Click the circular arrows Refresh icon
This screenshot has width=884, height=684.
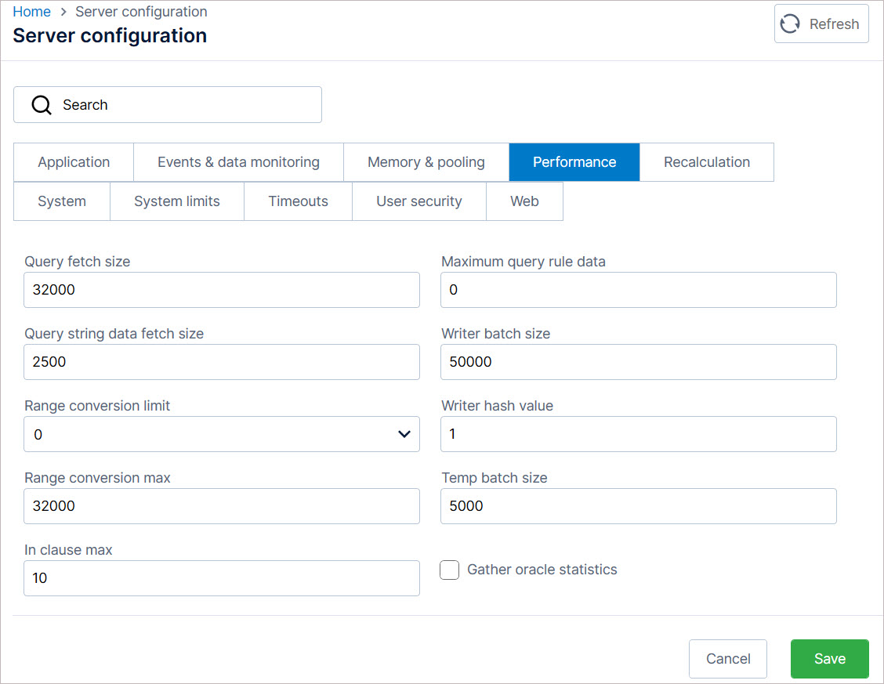(x=790, y=24)
